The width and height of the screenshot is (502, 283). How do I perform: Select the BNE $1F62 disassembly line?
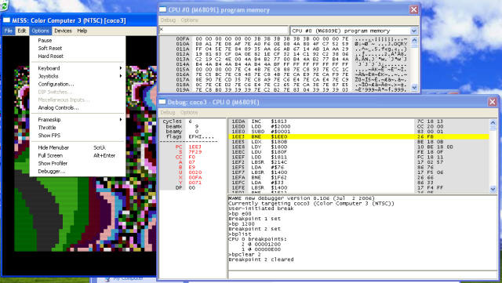tap(359, 178)
